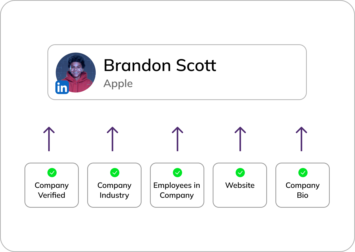Select the Employees in Company label

coord(177,190)
